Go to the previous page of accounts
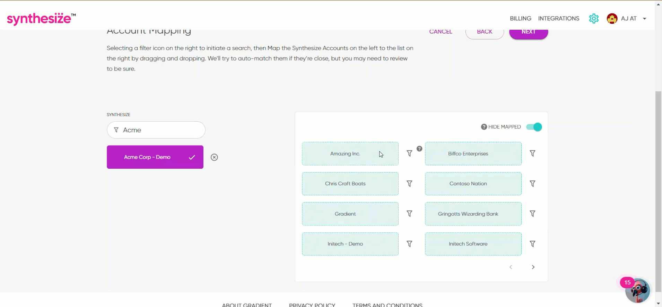Screen dimensions: 662x307 (x=511, y=267)
